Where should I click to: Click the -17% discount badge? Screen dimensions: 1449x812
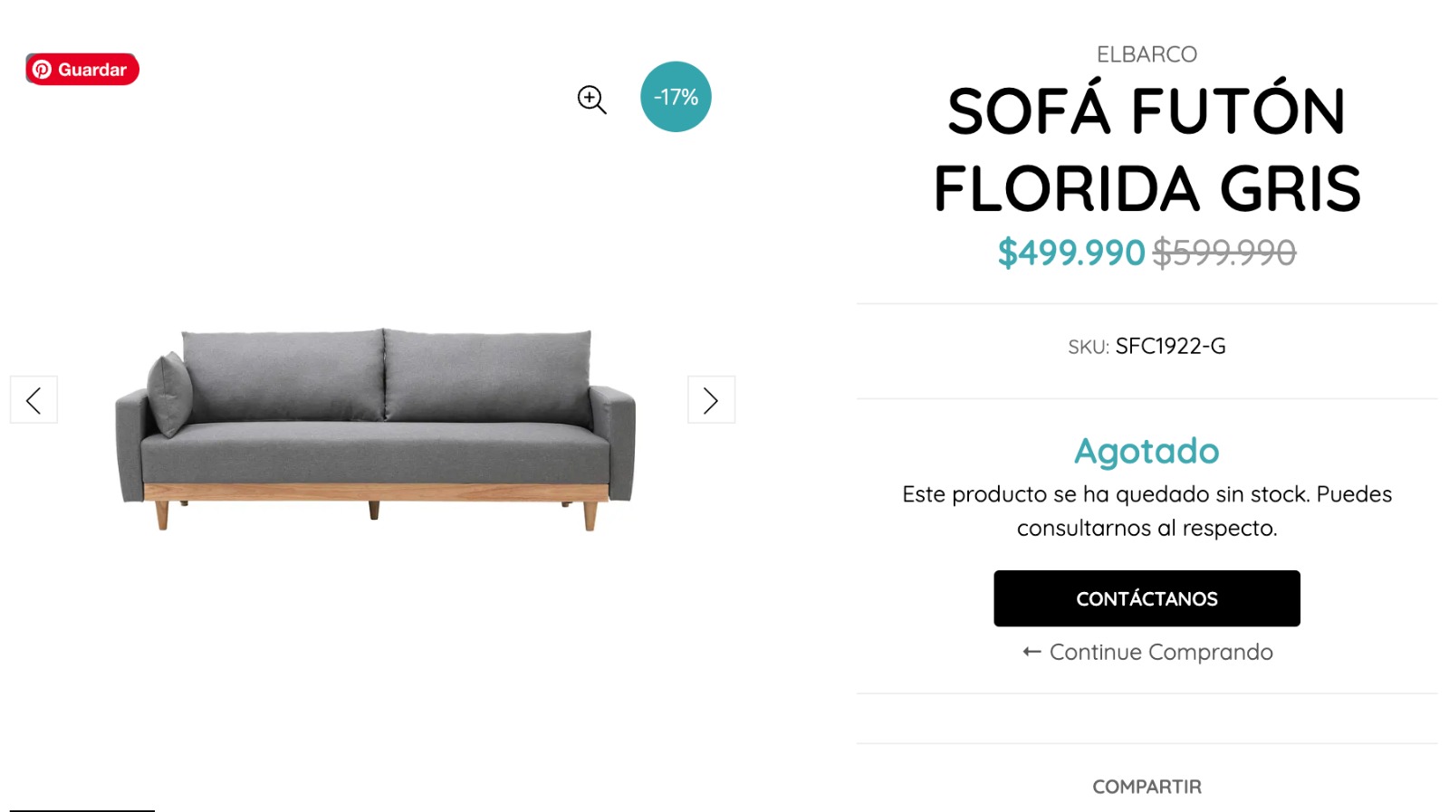[x=676, y=96]
